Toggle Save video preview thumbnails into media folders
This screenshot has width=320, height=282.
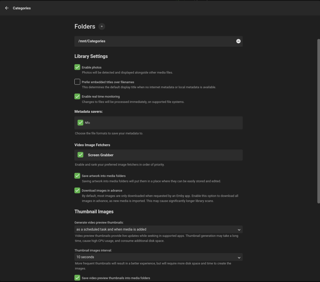point(77,278)
